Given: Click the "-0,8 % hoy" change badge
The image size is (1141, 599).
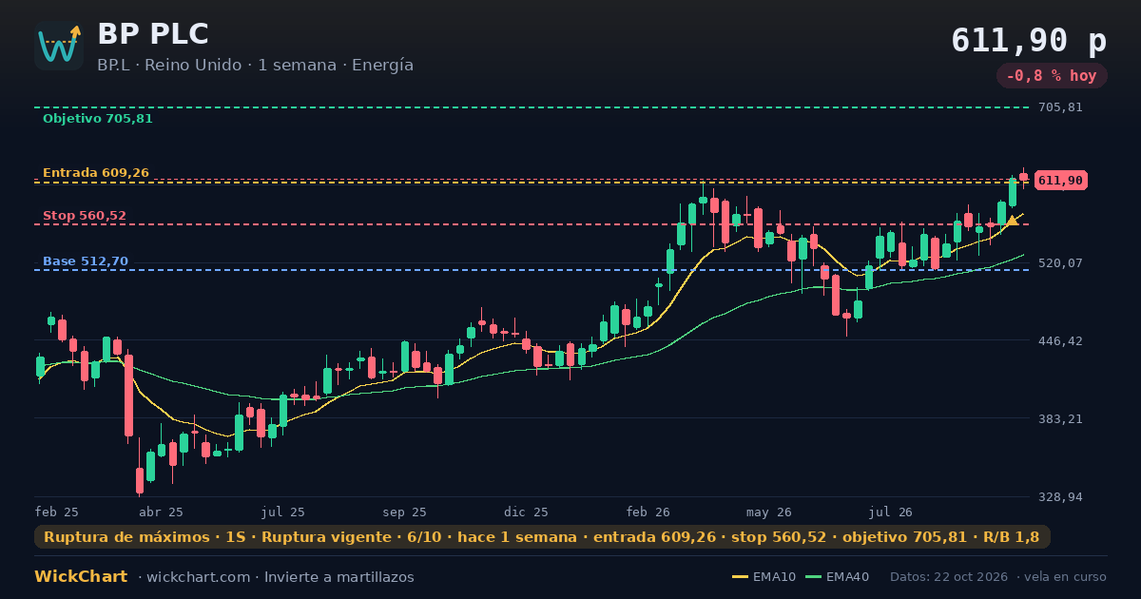Looking at the screenshot, I should [x=1052, y=76].
